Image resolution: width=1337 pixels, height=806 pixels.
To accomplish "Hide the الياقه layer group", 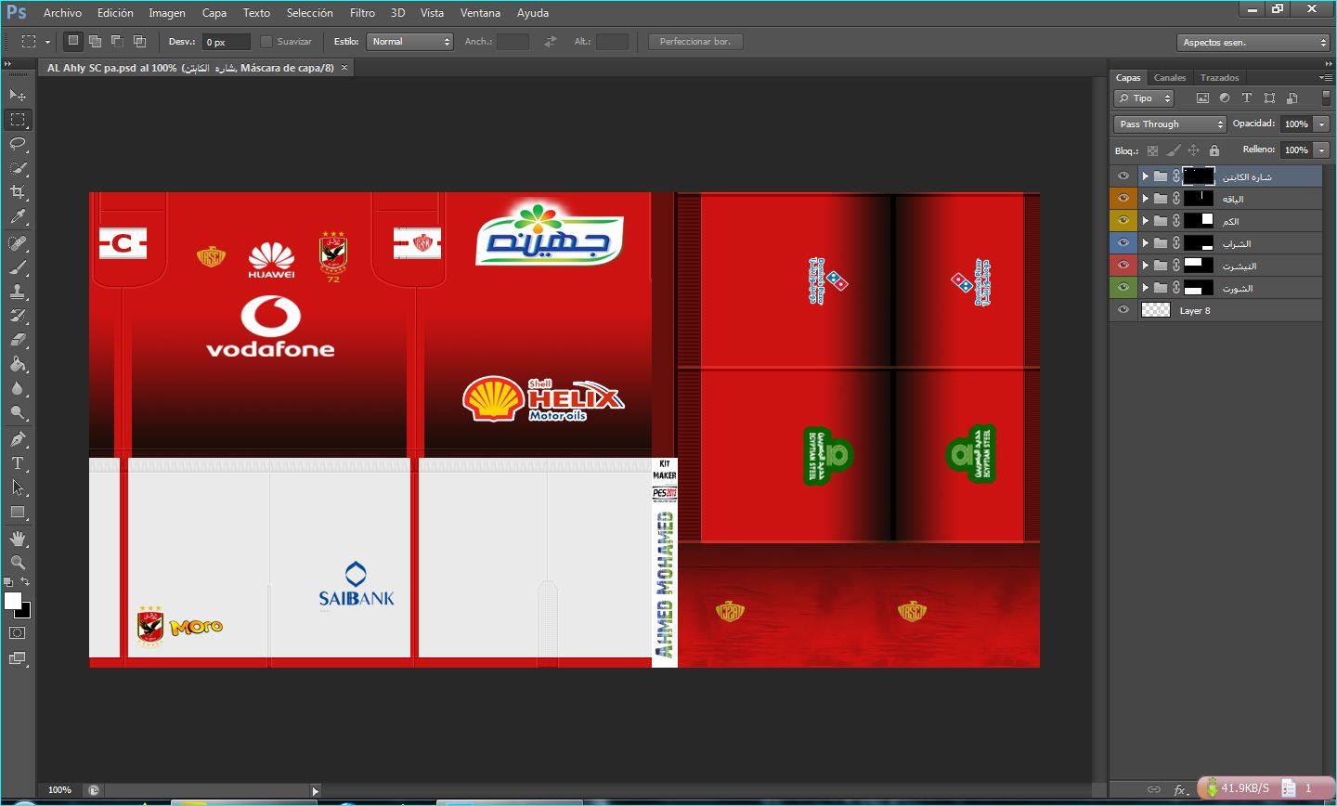I will (1123, 199).
